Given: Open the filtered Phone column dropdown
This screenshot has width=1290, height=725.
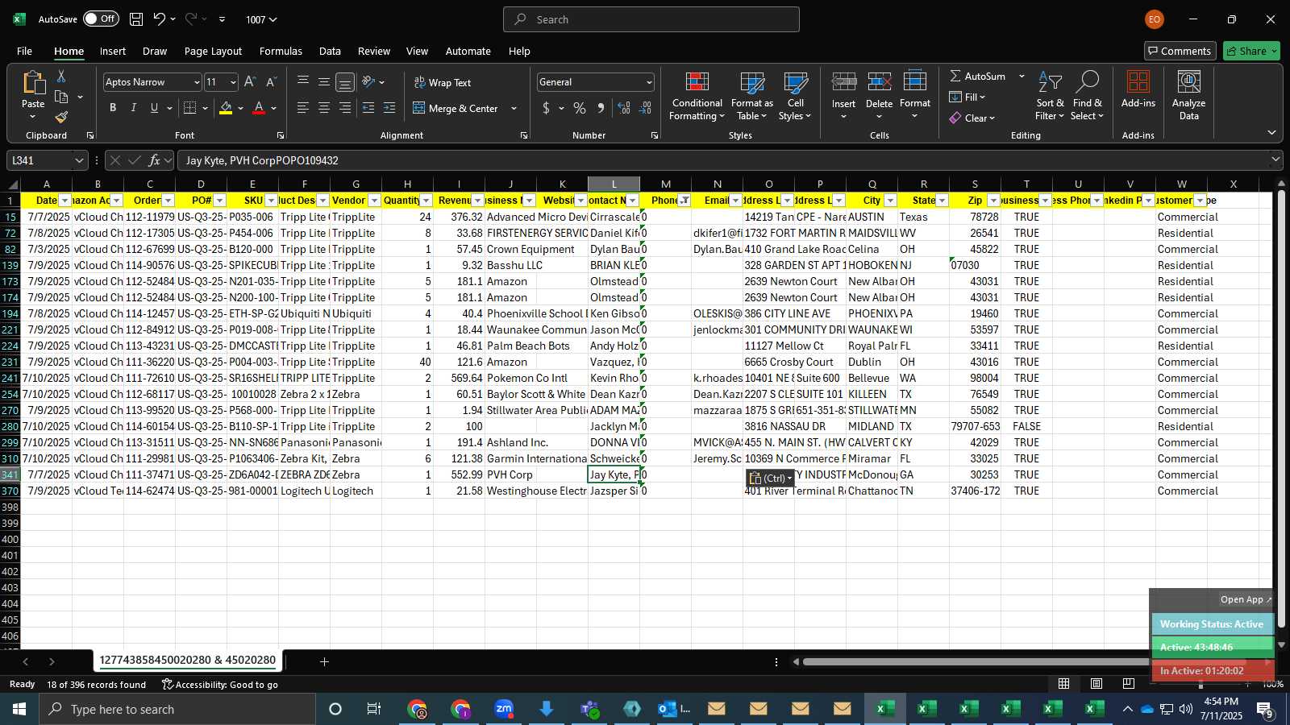Looking at the screenshot, I should click(x=684, y=201).
